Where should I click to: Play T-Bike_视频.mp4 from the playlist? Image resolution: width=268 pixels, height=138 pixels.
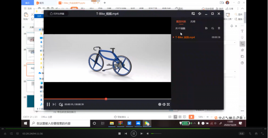[x=185, y=37]
